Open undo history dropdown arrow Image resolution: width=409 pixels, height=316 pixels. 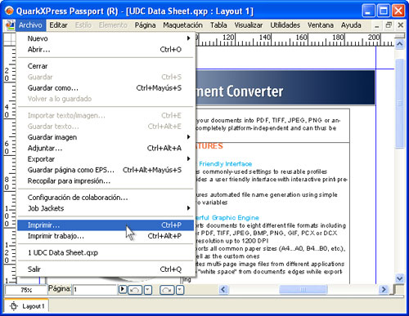147,290
